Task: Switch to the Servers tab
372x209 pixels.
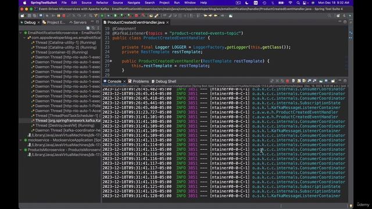Action: (x=78, y=22)
